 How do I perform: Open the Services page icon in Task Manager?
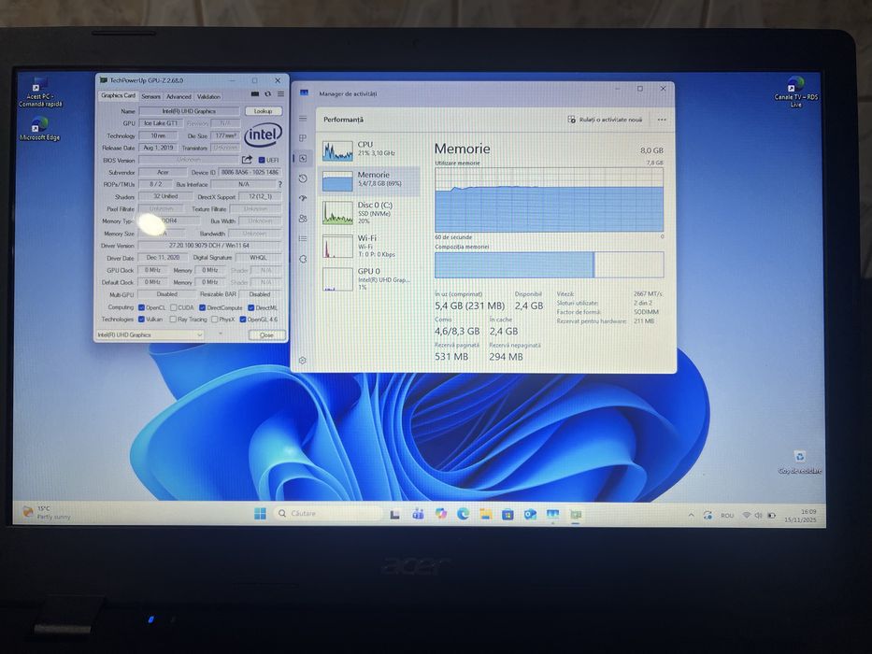click(303, 259)
